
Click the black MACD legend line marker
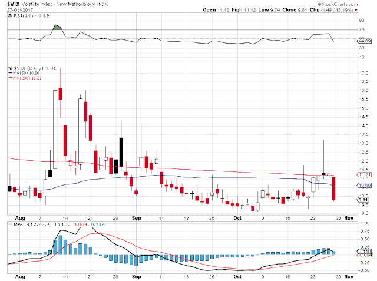[11, 224]
